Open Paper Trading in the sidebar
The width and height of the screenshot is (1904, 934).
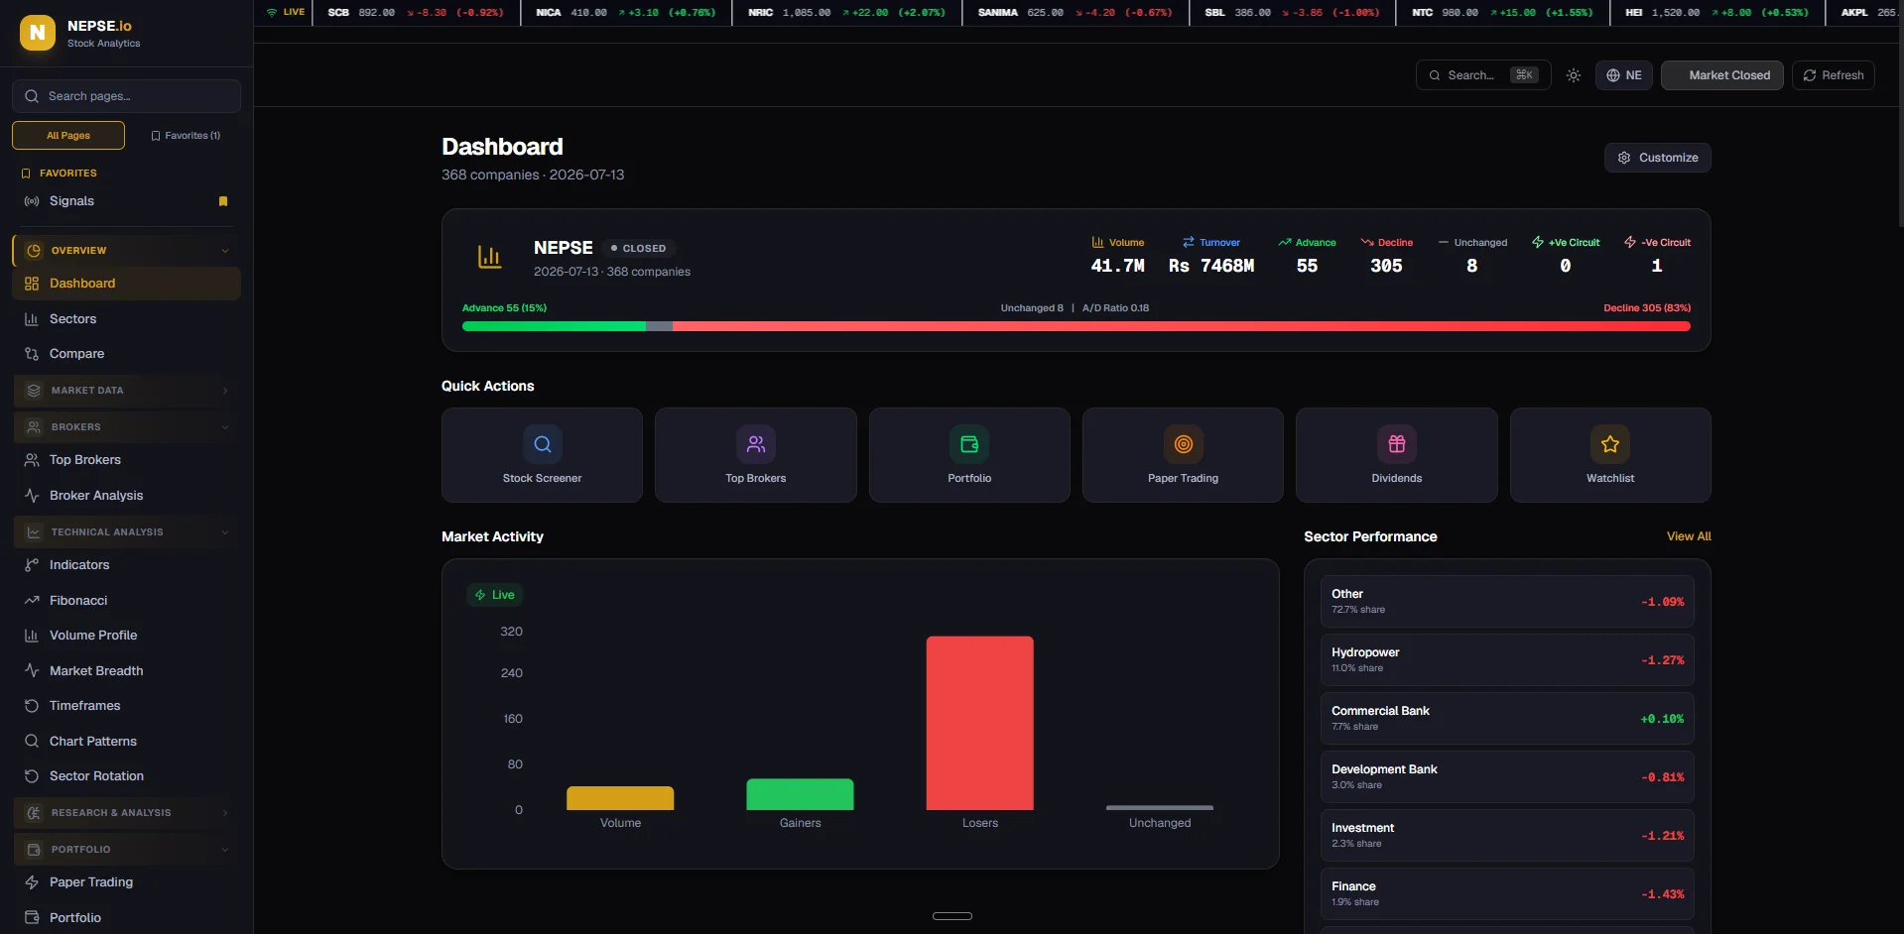[126, 882]
